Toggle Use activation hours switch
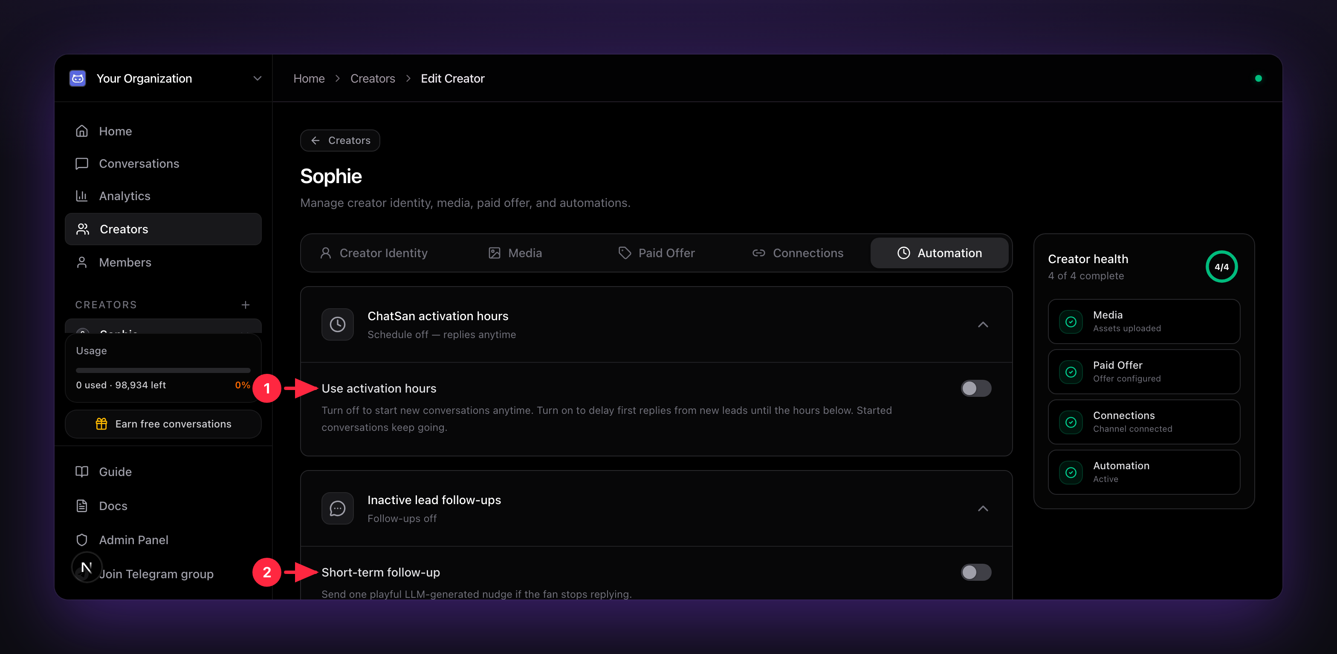This screenshot has width=1337, height=654. tap(976, 388)
